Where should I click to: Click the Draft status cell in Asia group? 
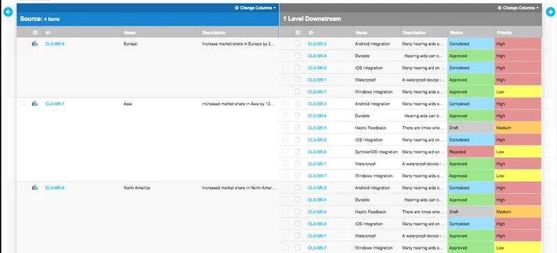(471, 128)
